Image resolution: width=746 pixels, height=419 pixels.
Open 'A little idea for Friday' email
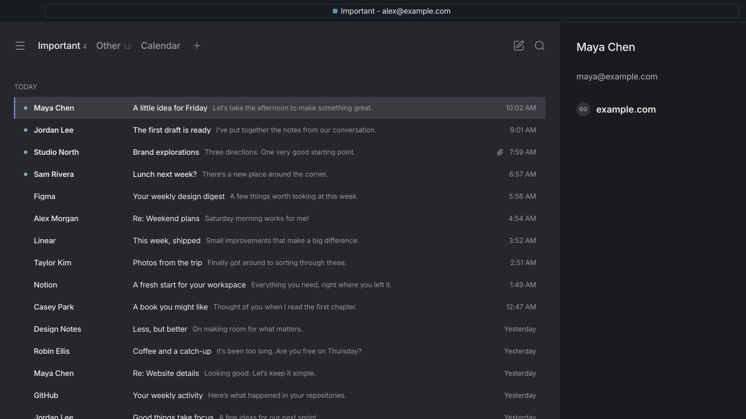coord(280,108)
